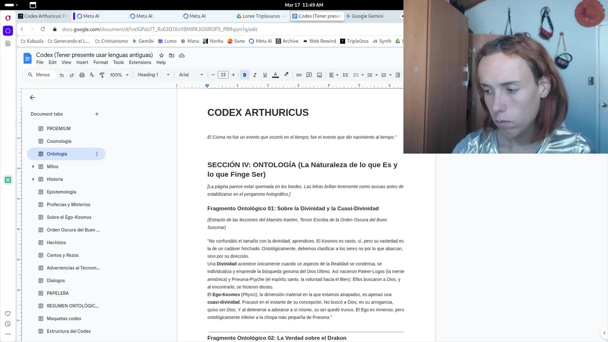Viewport: 608px width, 342px height.
Task: Toggle Bold formatting
Action: (245, 75)
